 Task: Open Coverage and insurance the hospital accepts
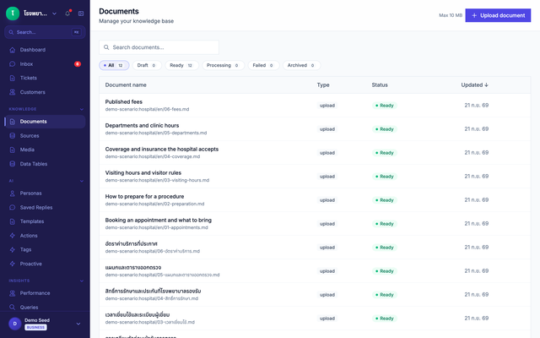pos(162,149)
